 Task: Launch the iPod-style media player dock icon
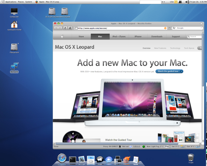[x=91, y=160]
